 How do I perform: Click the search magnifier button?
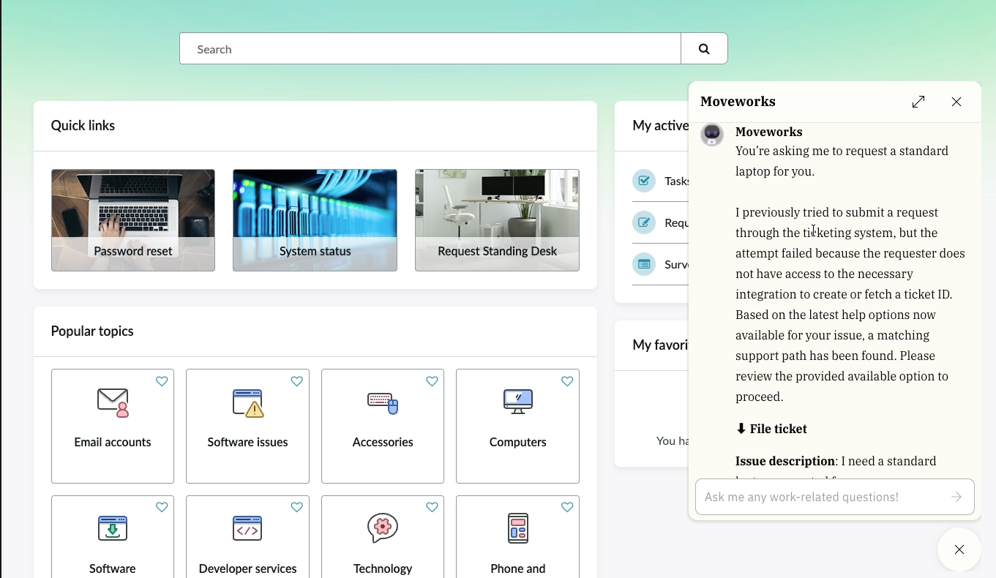point(704,49)
